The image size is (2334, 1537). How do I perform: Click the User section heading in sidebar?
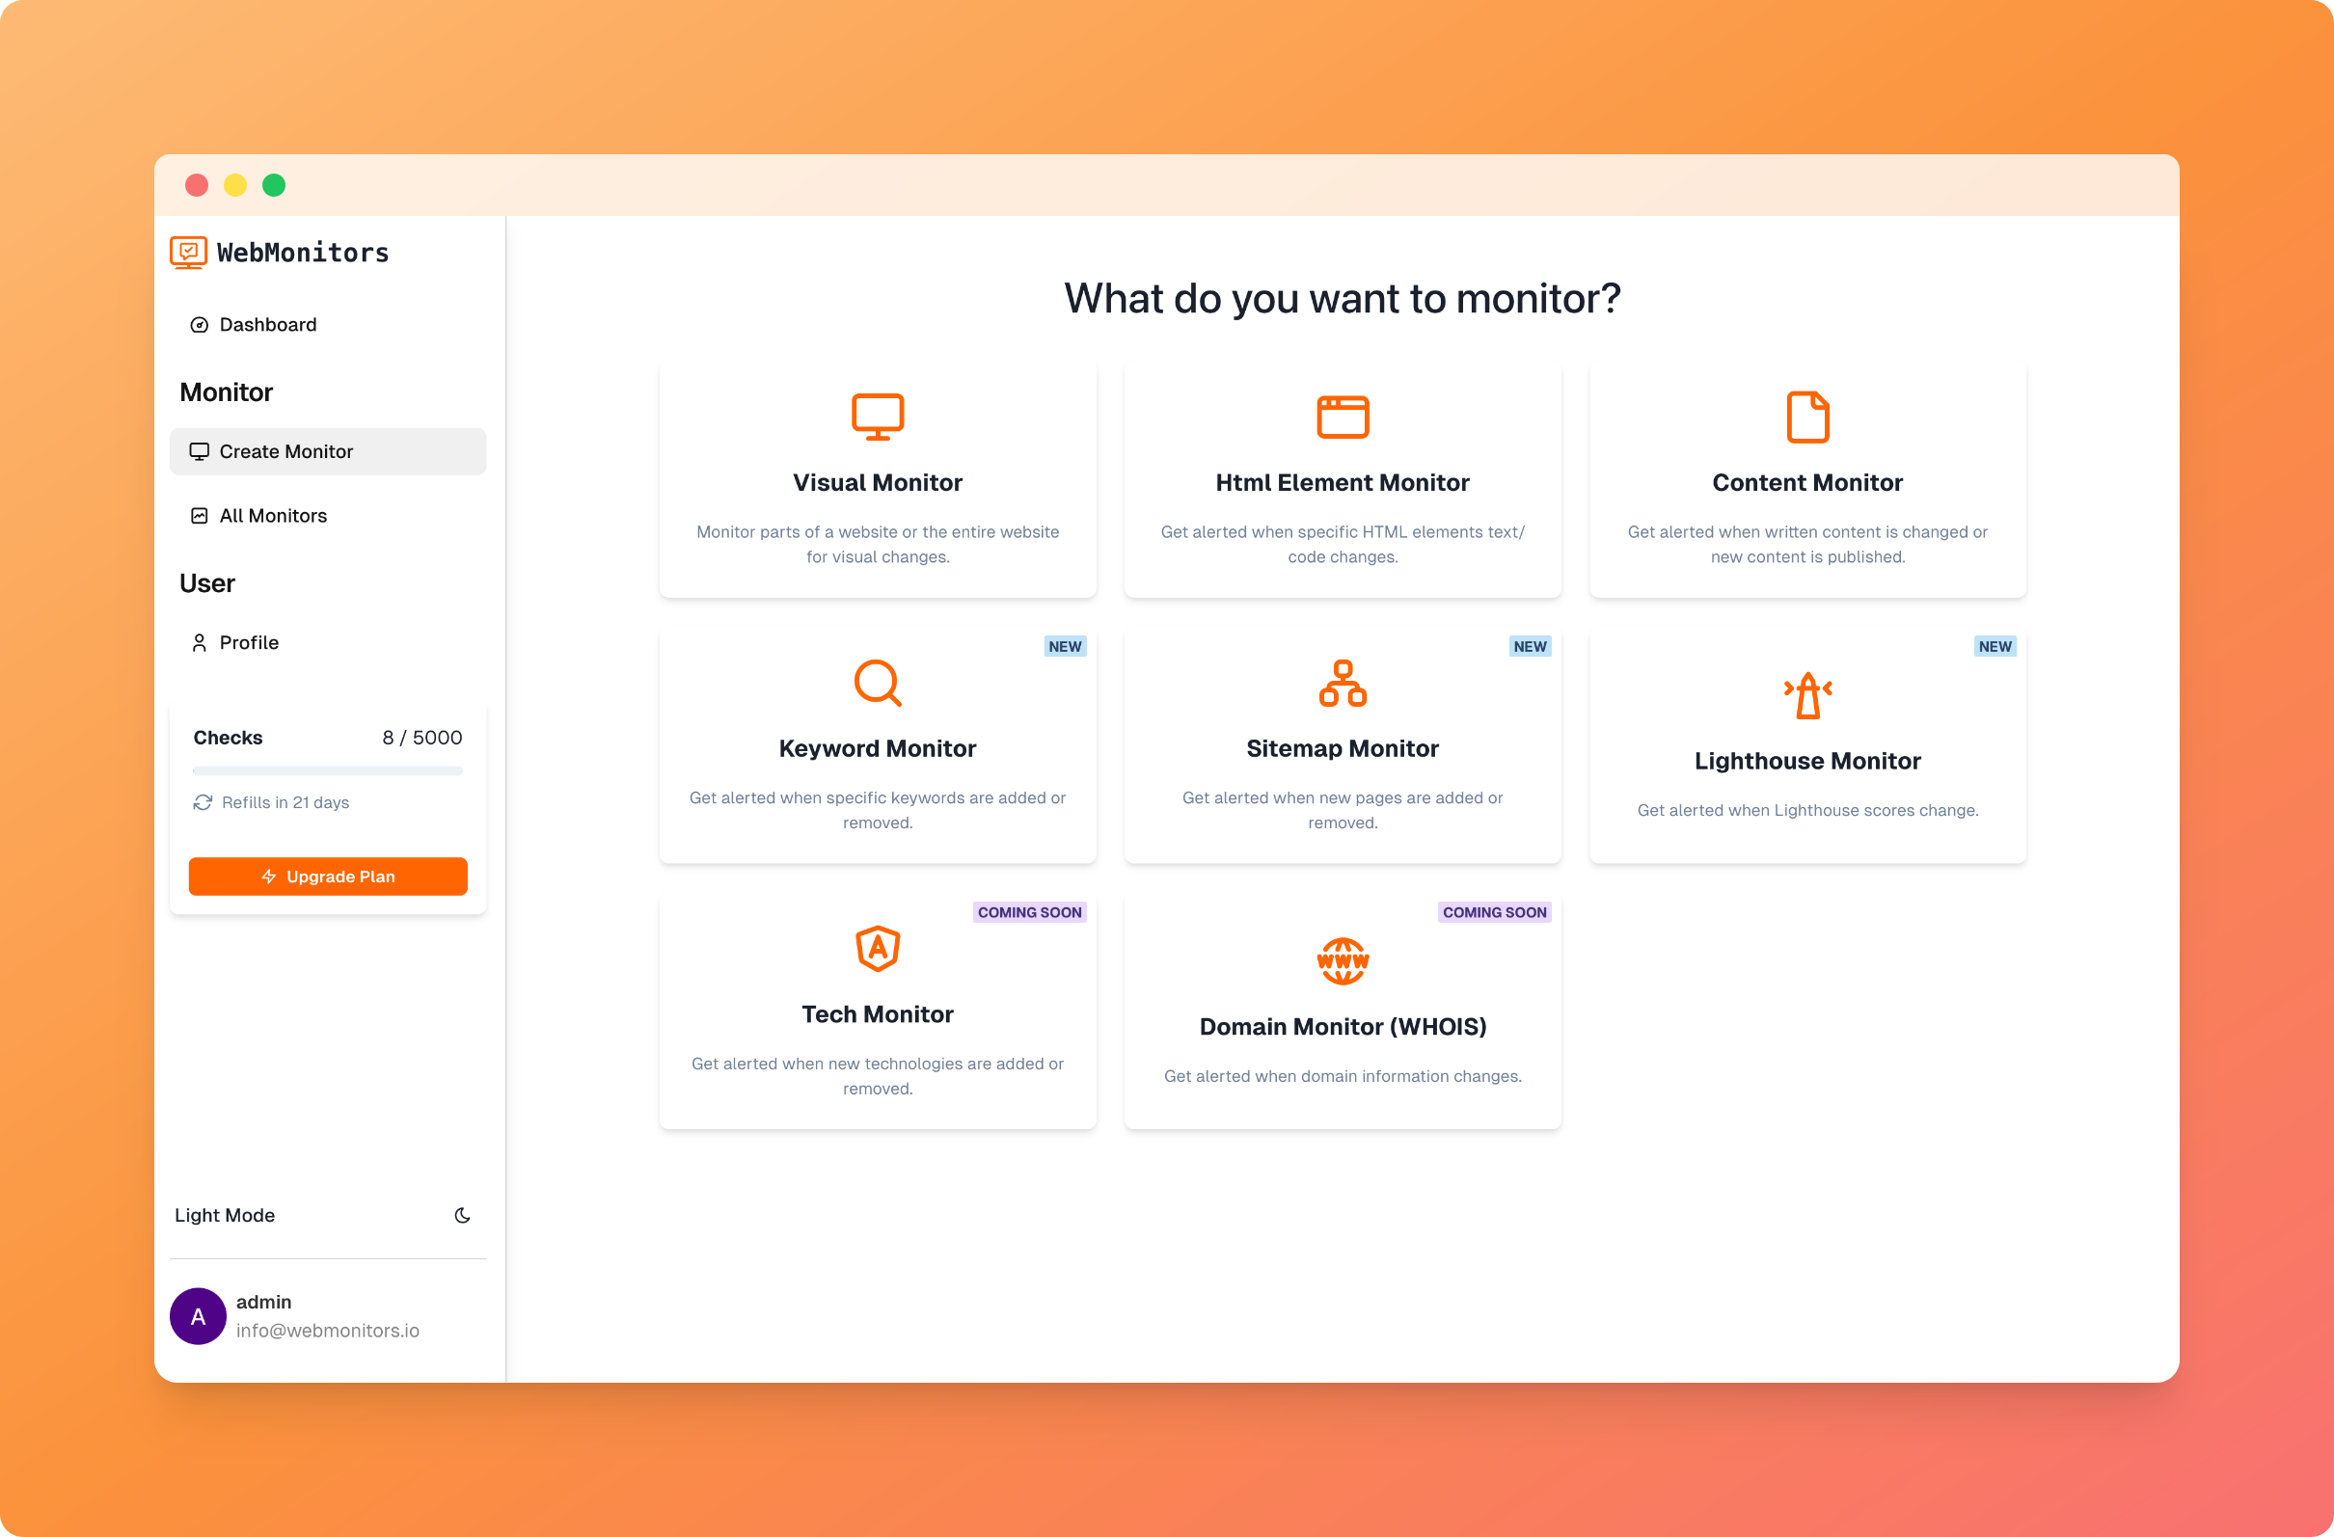pyautogui.click(x=207, y=583)
